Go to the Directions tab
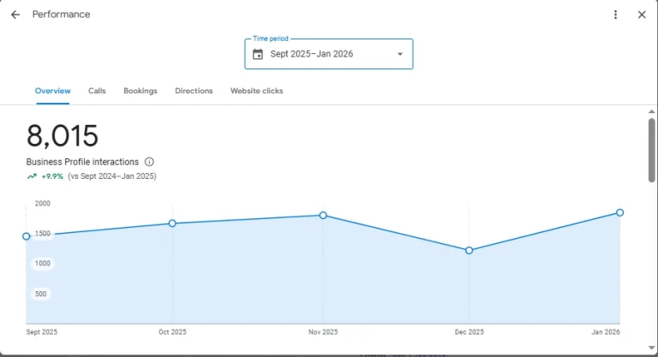The width and height of the screenshot is (658, 357). 194,91
